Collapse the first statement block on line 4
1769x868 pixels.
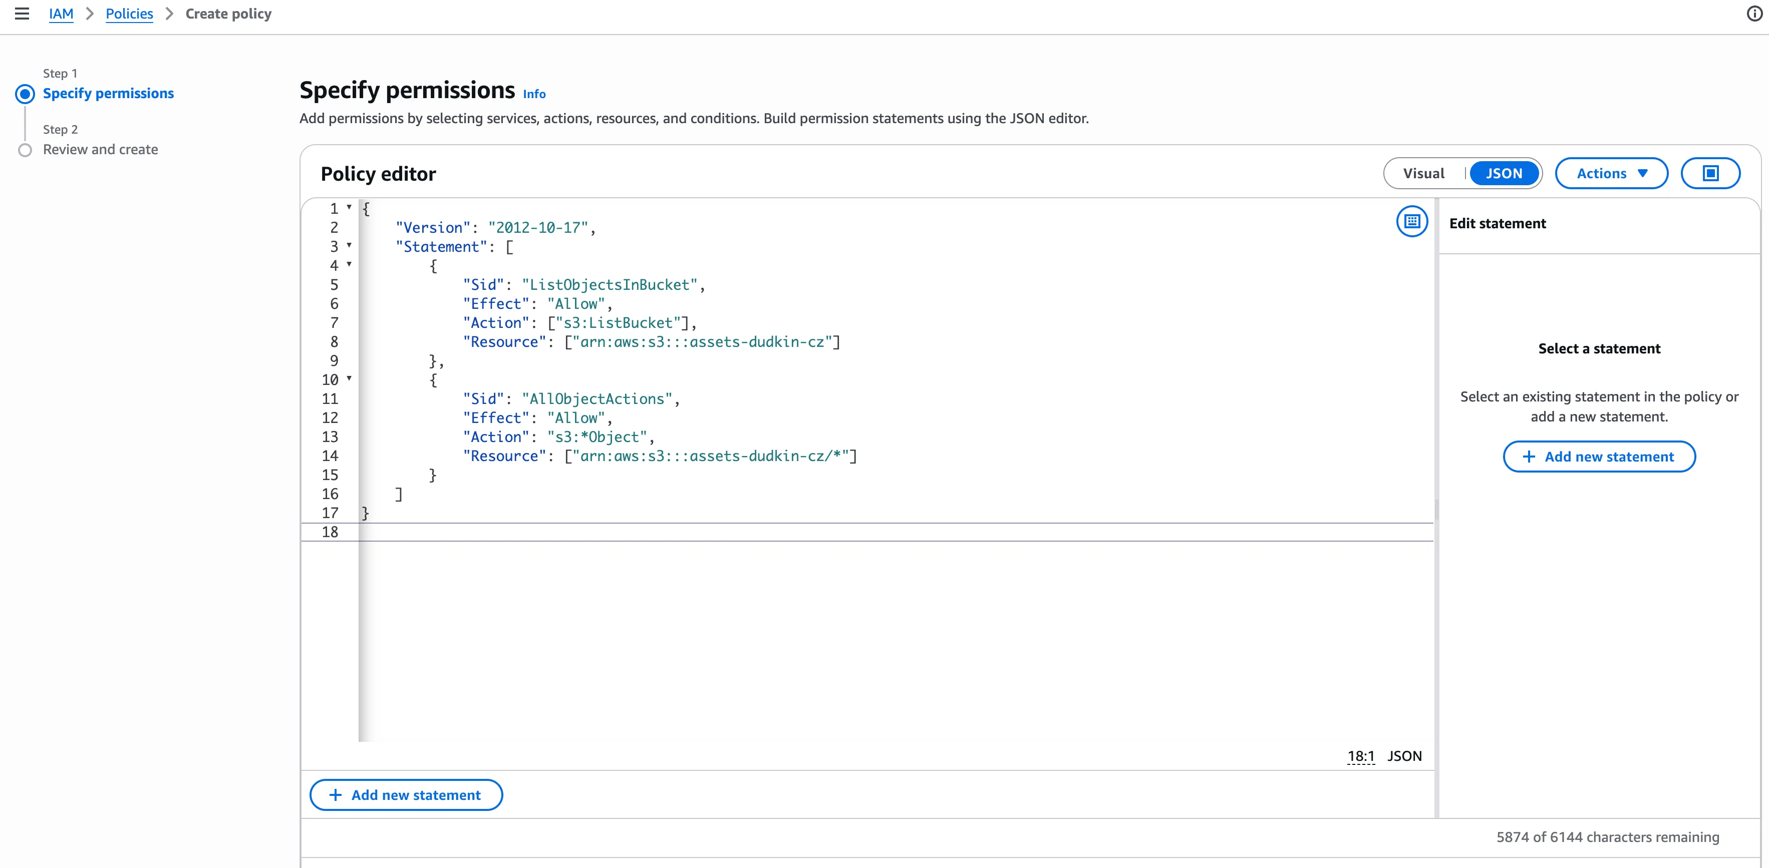[x=349, y=265]
